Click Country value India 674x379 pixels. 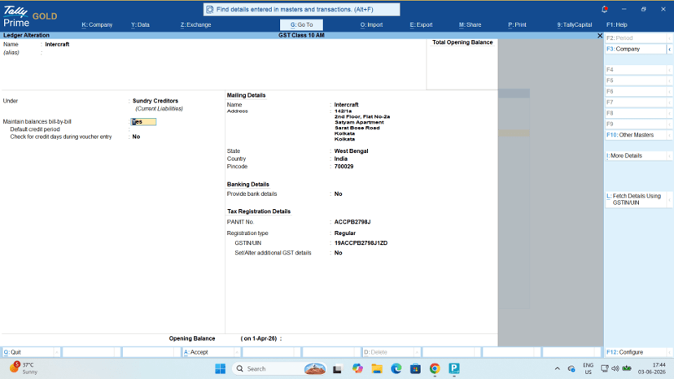[x=341, y=159]
